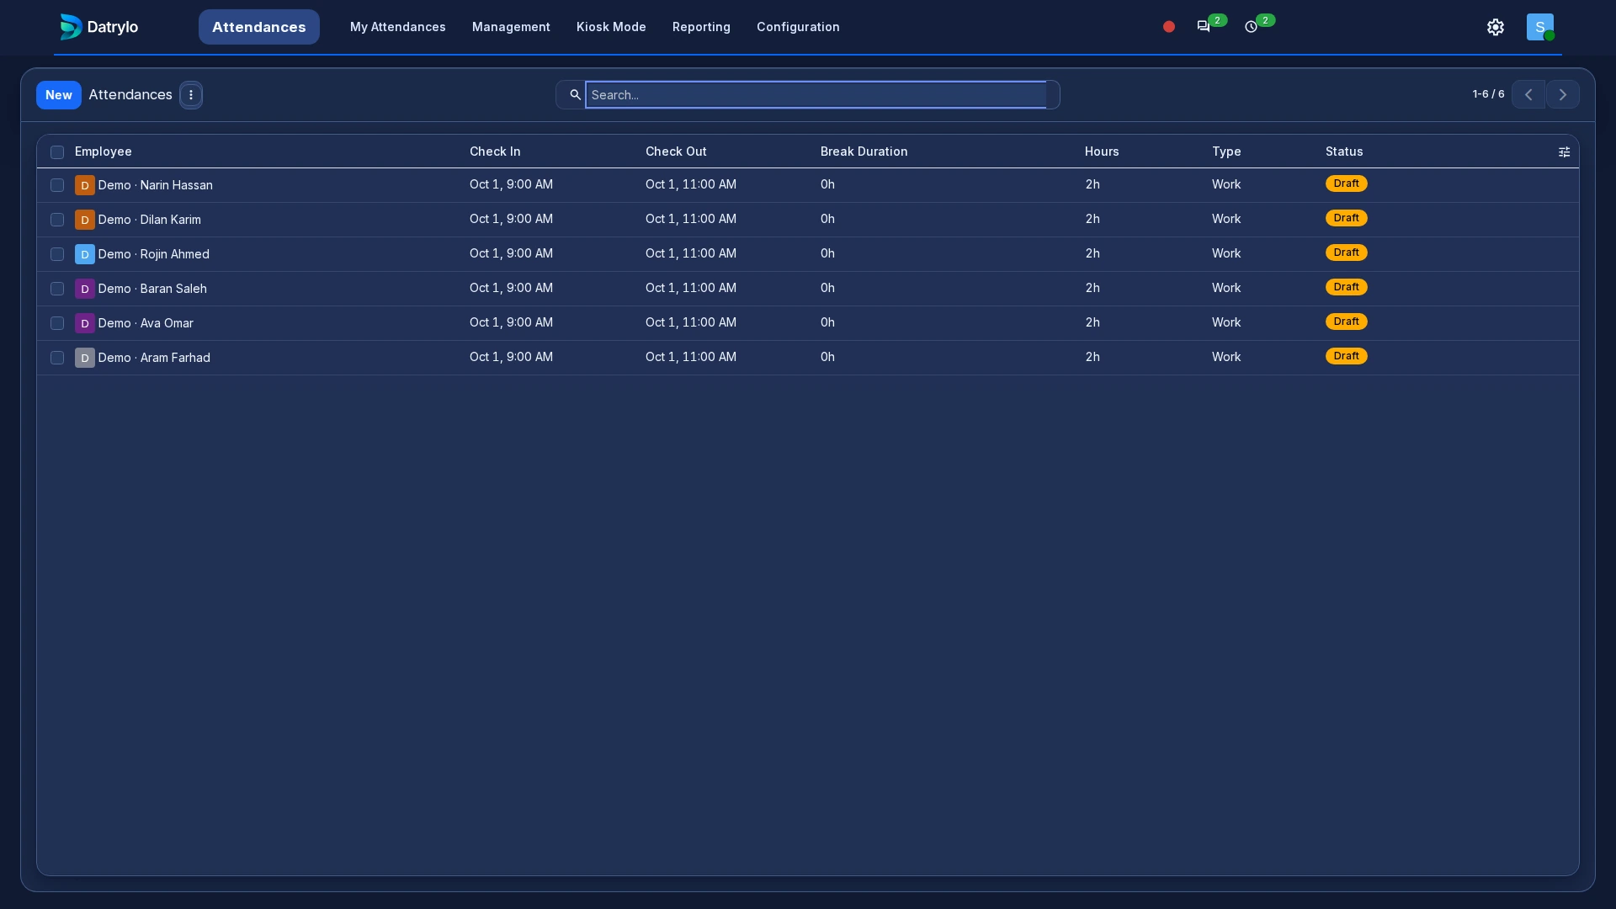The height and width of the screenshot is (909, 1616).
Task: Click the Attendances app title tab
Action: tap(258, 27)
